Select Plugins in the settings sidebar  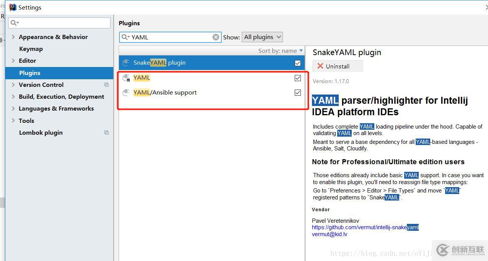coord(29,73)
